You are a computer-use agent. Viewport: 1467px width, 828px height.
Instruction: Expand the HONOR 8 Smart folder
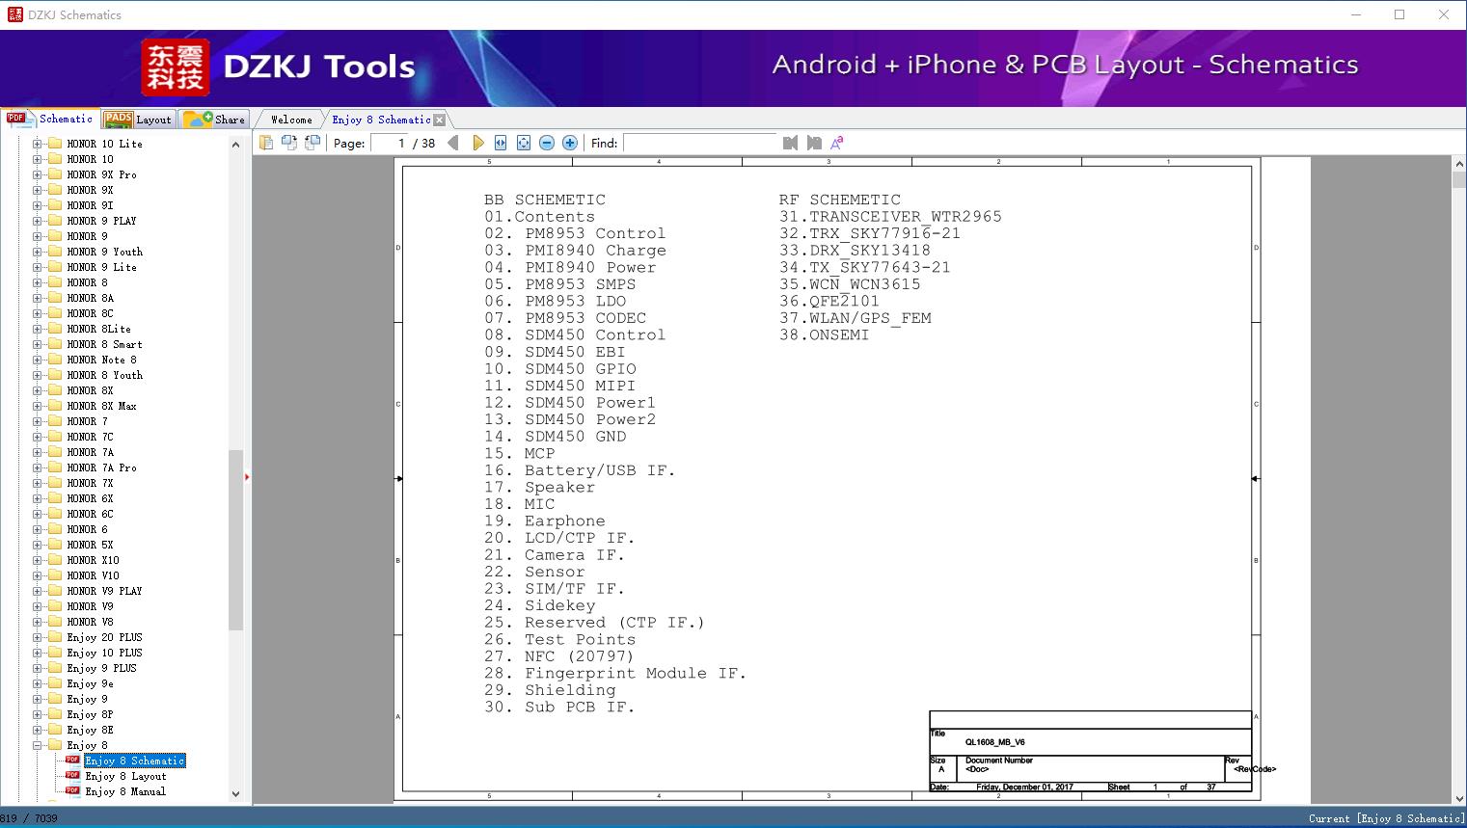[38, 344]
